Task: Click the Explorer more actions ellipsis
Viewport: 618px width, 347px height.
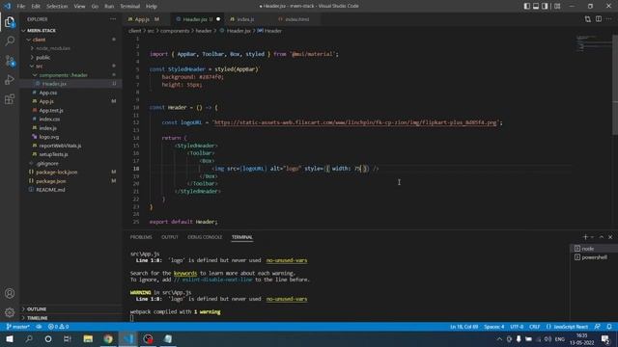Action: click(113, 19)
